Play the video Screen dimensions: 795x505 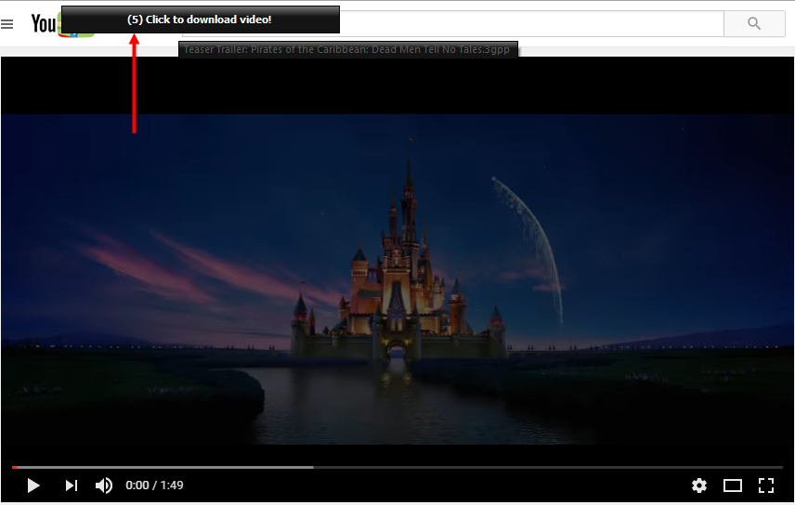coord(33,486)
